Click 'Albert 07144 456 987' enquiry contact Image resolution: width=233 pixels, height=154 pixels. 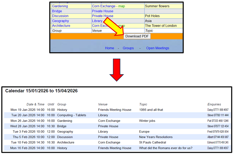[218, 137]
